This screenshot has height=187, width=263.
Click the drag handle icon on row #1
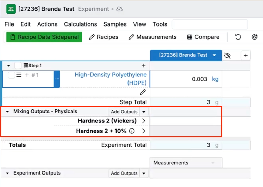pyautogui.click(x=19, y=75)
